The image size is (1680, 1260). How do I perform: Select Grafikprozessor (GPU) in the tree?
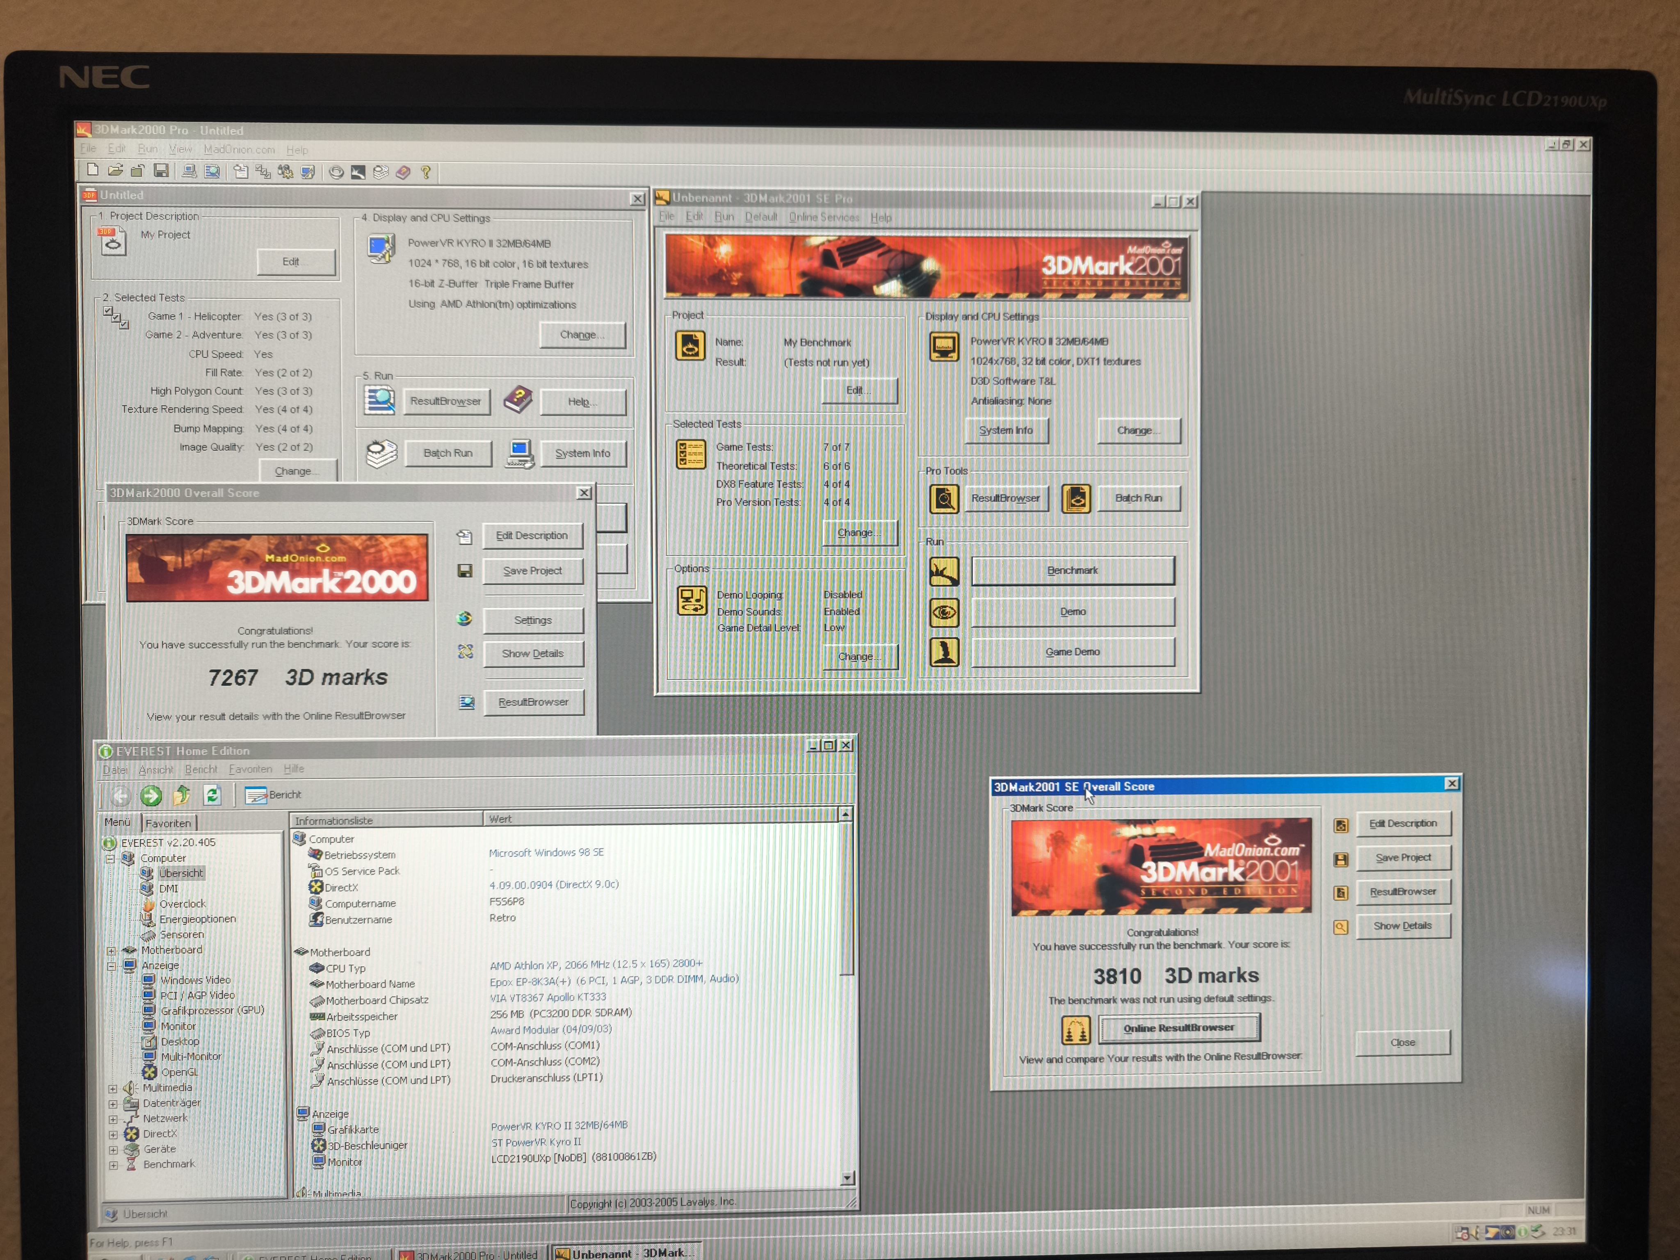click(212, 1011)
